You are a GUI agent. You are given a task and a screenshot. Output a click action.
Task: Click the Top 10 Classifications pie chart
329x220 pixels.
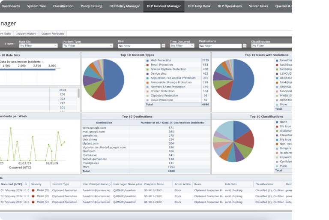[233, 141]
